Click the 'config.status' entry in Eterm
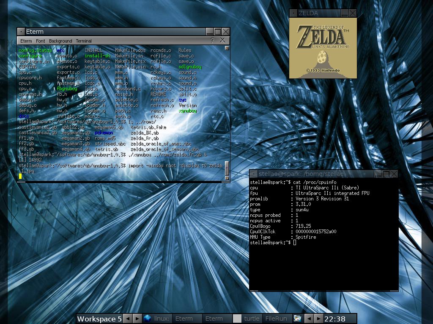Viewport: 433px width, 324px height. pyautogui.click(x=36, y=50)
